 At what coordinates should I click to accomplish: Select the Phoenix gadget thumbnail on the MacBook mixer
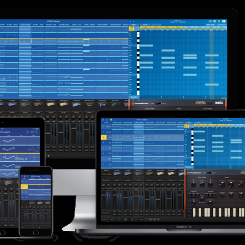click(138, 174)
